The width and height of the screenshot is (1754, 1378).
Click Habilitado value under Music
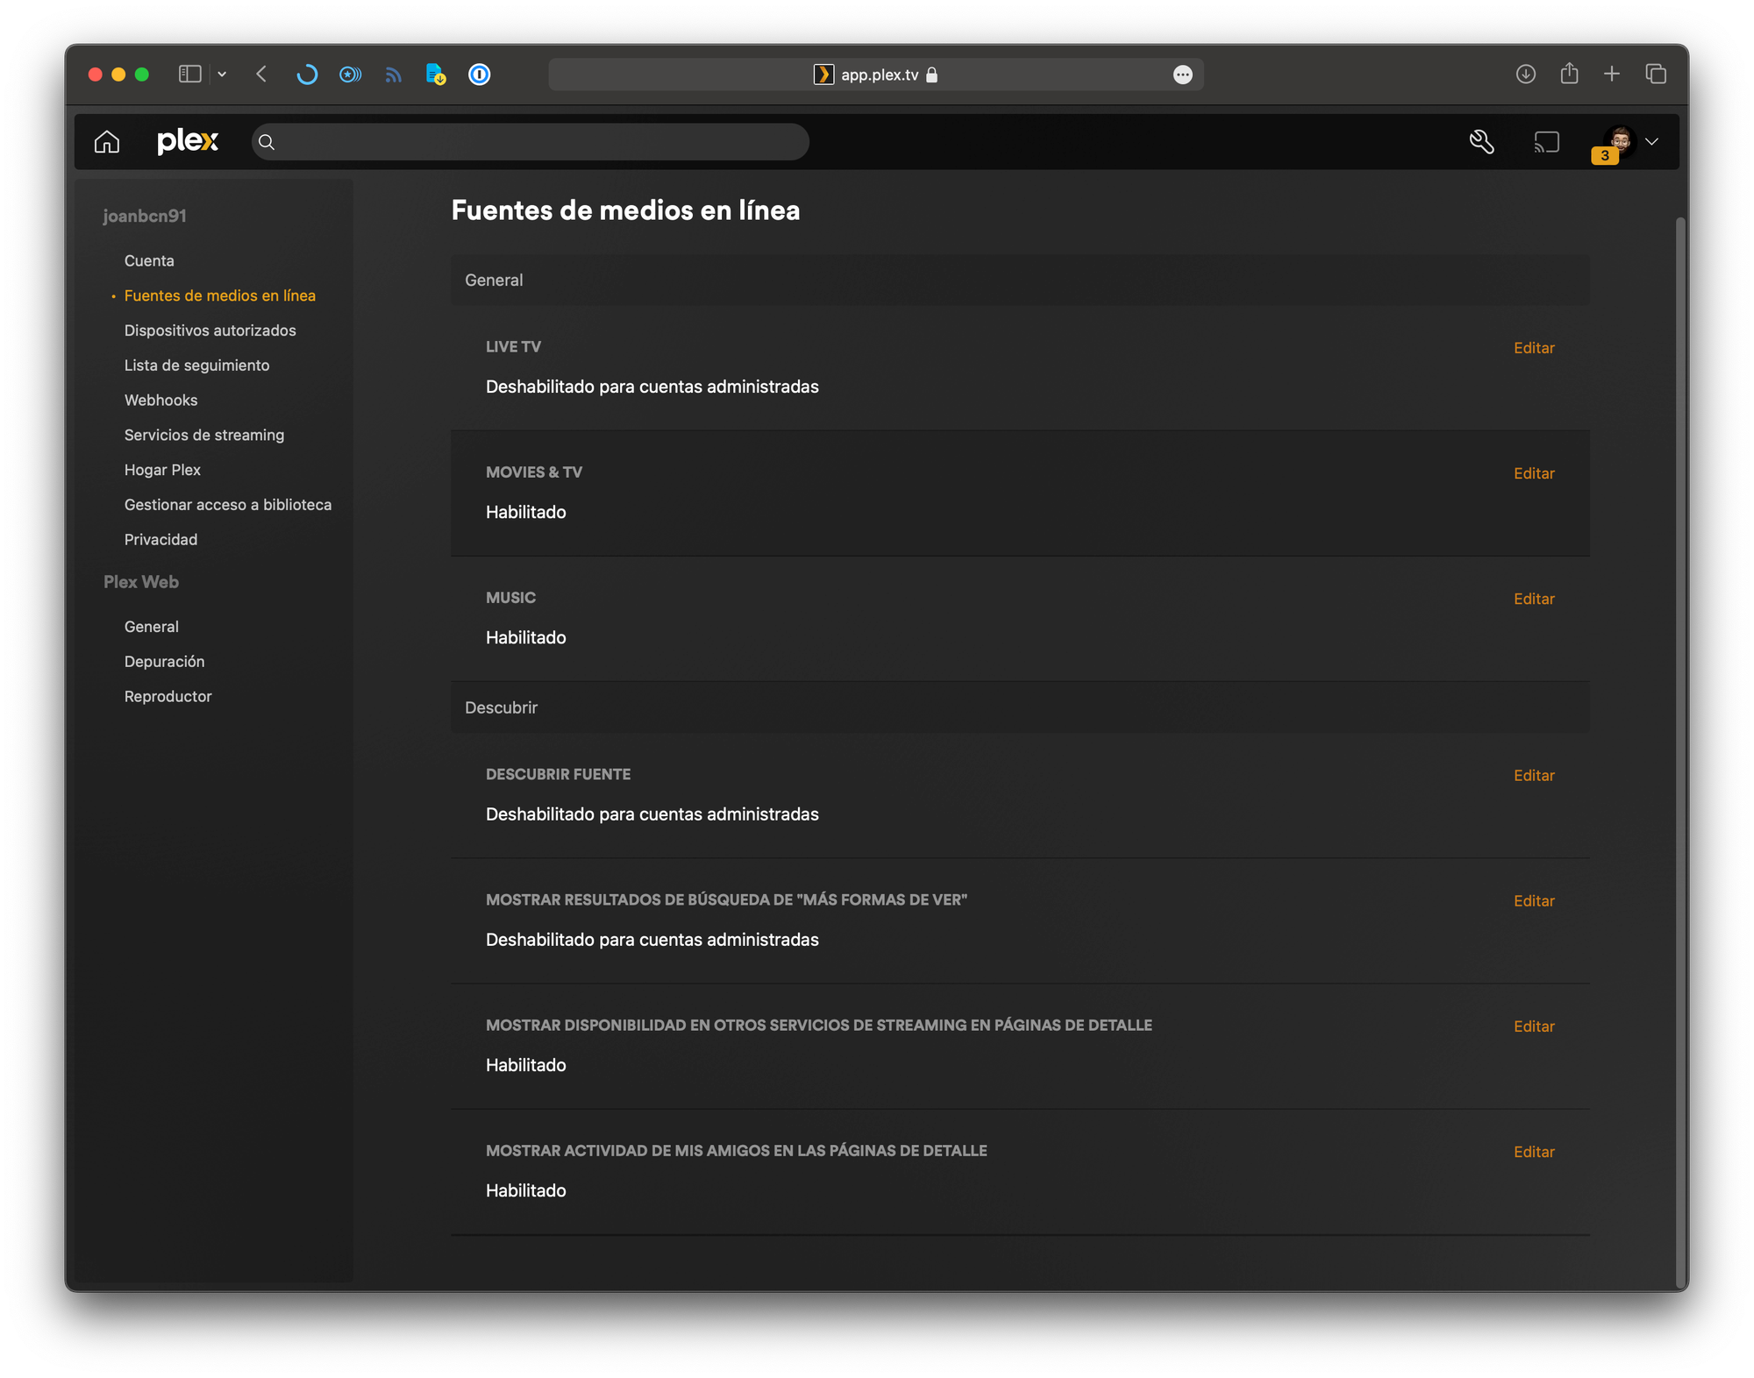pyautogui.click(x=526, y=637)
